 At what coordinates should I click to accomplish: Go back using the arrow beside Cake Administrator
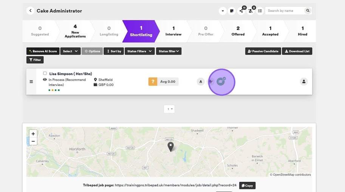(30, 11)
